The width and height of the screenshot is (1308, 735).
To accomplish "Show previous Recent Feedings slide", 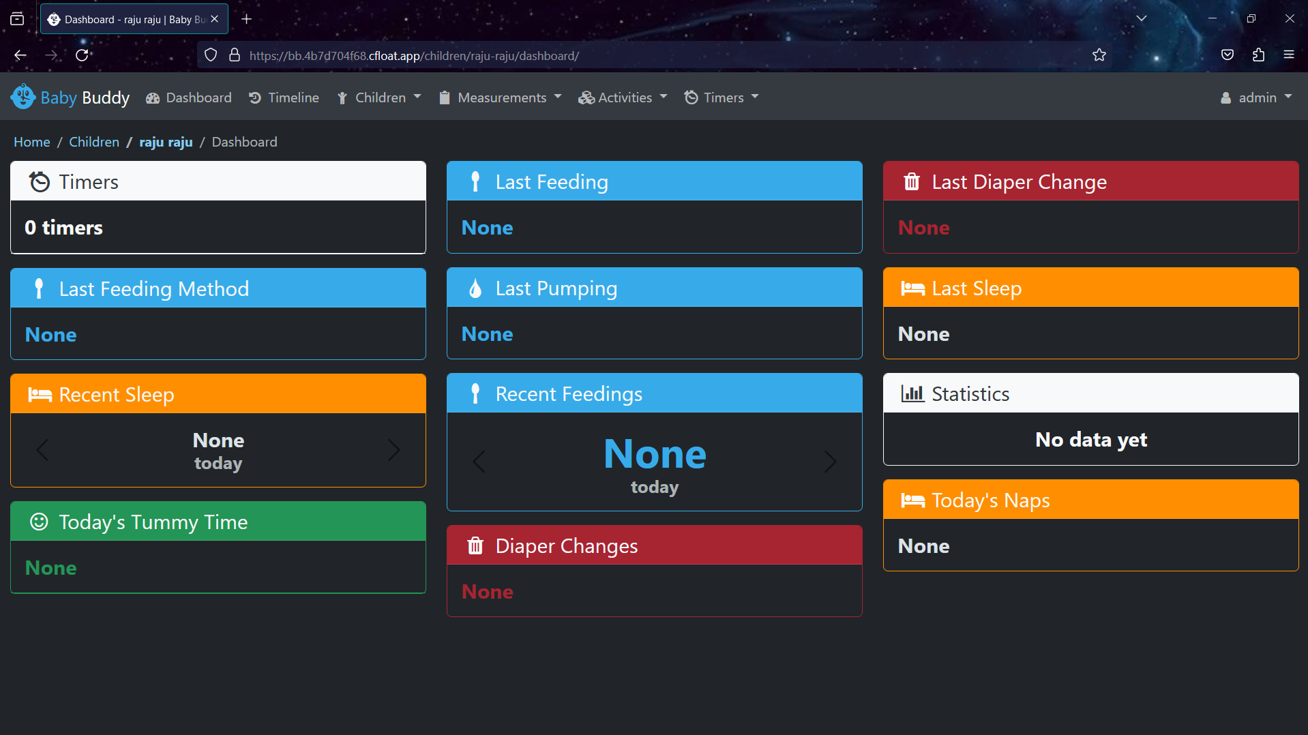I will 479,462.
